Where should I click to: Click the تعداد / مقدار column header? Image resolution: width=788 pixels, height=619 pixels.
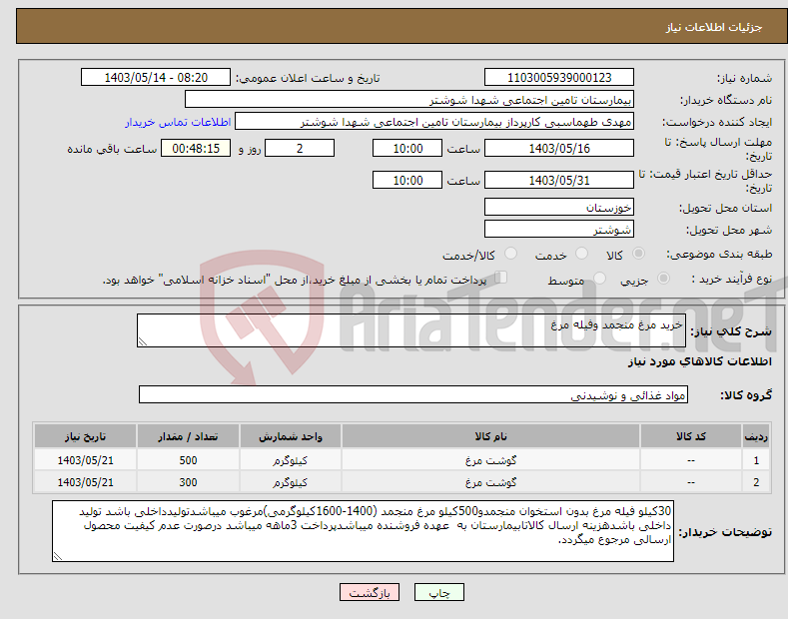coord(188,436)
